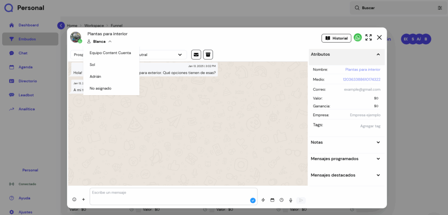The image size is (448, 215).
Task: Click the Buscar search field
Action: click(x=397, y=8)
